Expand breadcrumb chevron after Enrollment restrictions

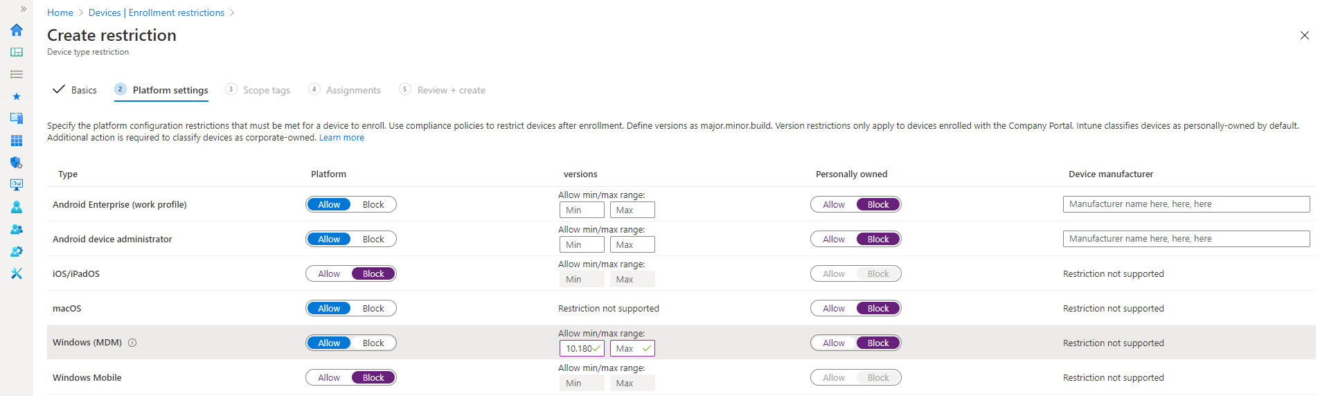(232, 12)
